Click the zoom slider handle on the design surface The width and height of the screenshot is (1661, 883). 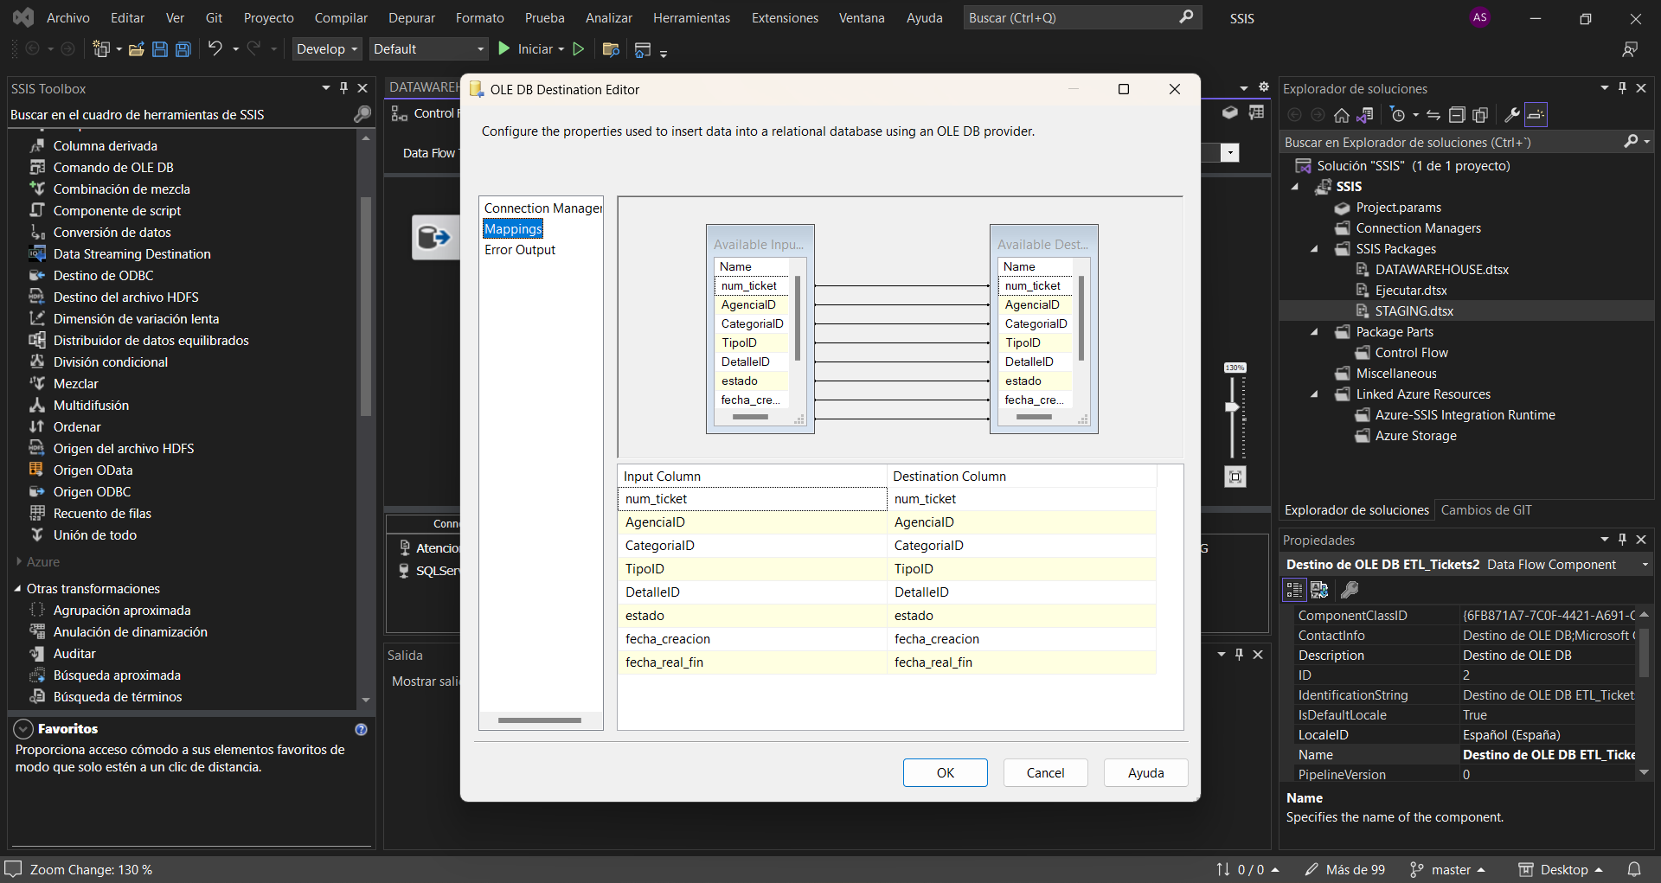[1233, 406]
